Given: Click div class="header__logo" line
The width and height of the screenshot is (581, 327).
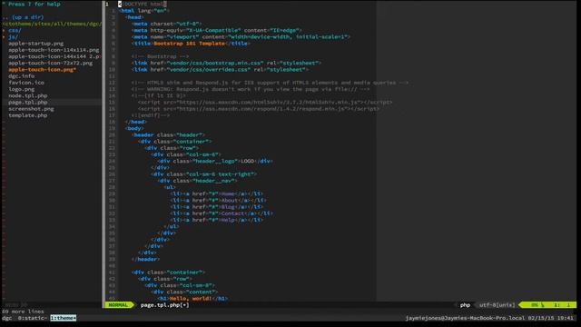Looking at the screenshot, I should point(216,161).
